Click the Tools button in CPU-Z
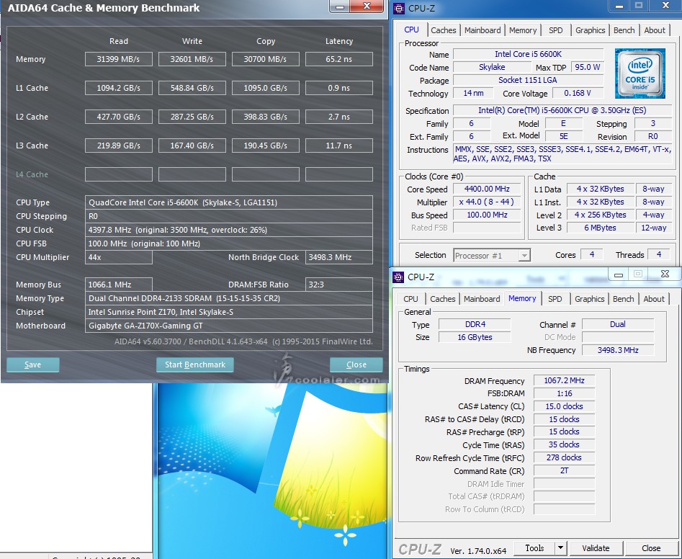 pyautogui.click(x=534, y=548)
